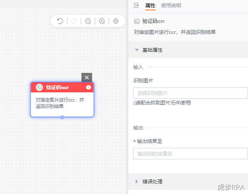Select the 属性 tab
248x194 pixels.
click(150, 6)
